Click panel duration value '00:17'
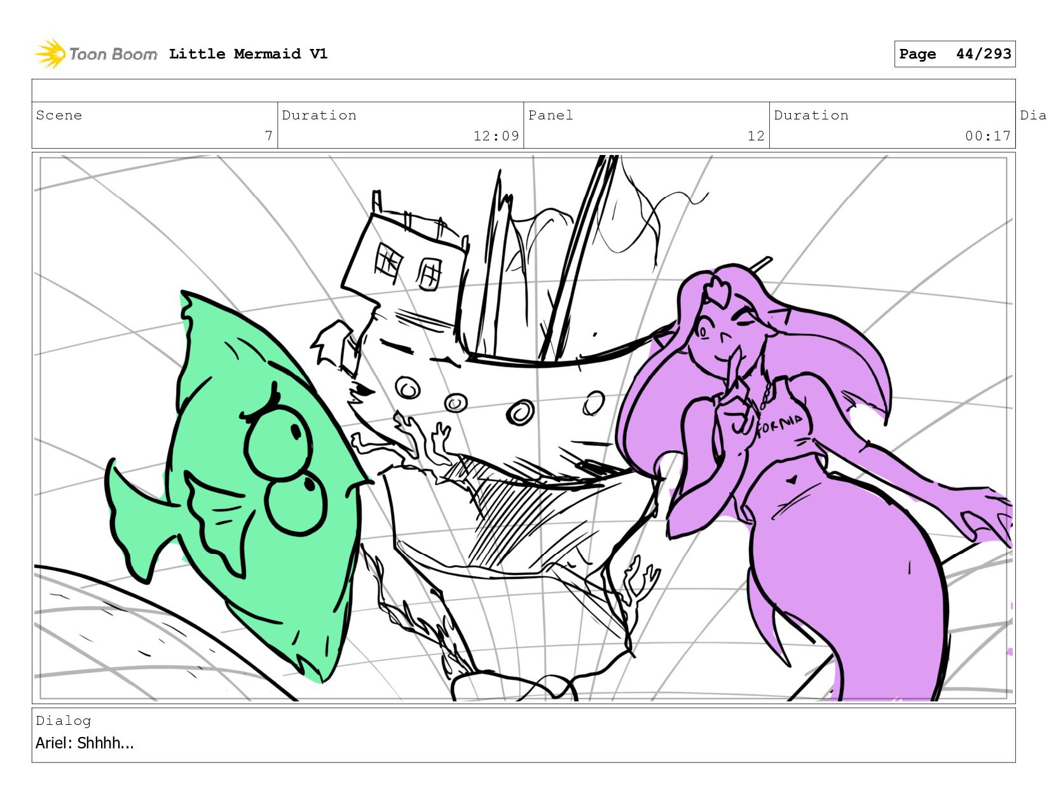The image size is (1049, 810). [x=988, y=136]
